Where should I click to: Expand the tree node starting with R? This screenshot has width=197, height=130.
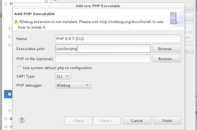[6, 119]
